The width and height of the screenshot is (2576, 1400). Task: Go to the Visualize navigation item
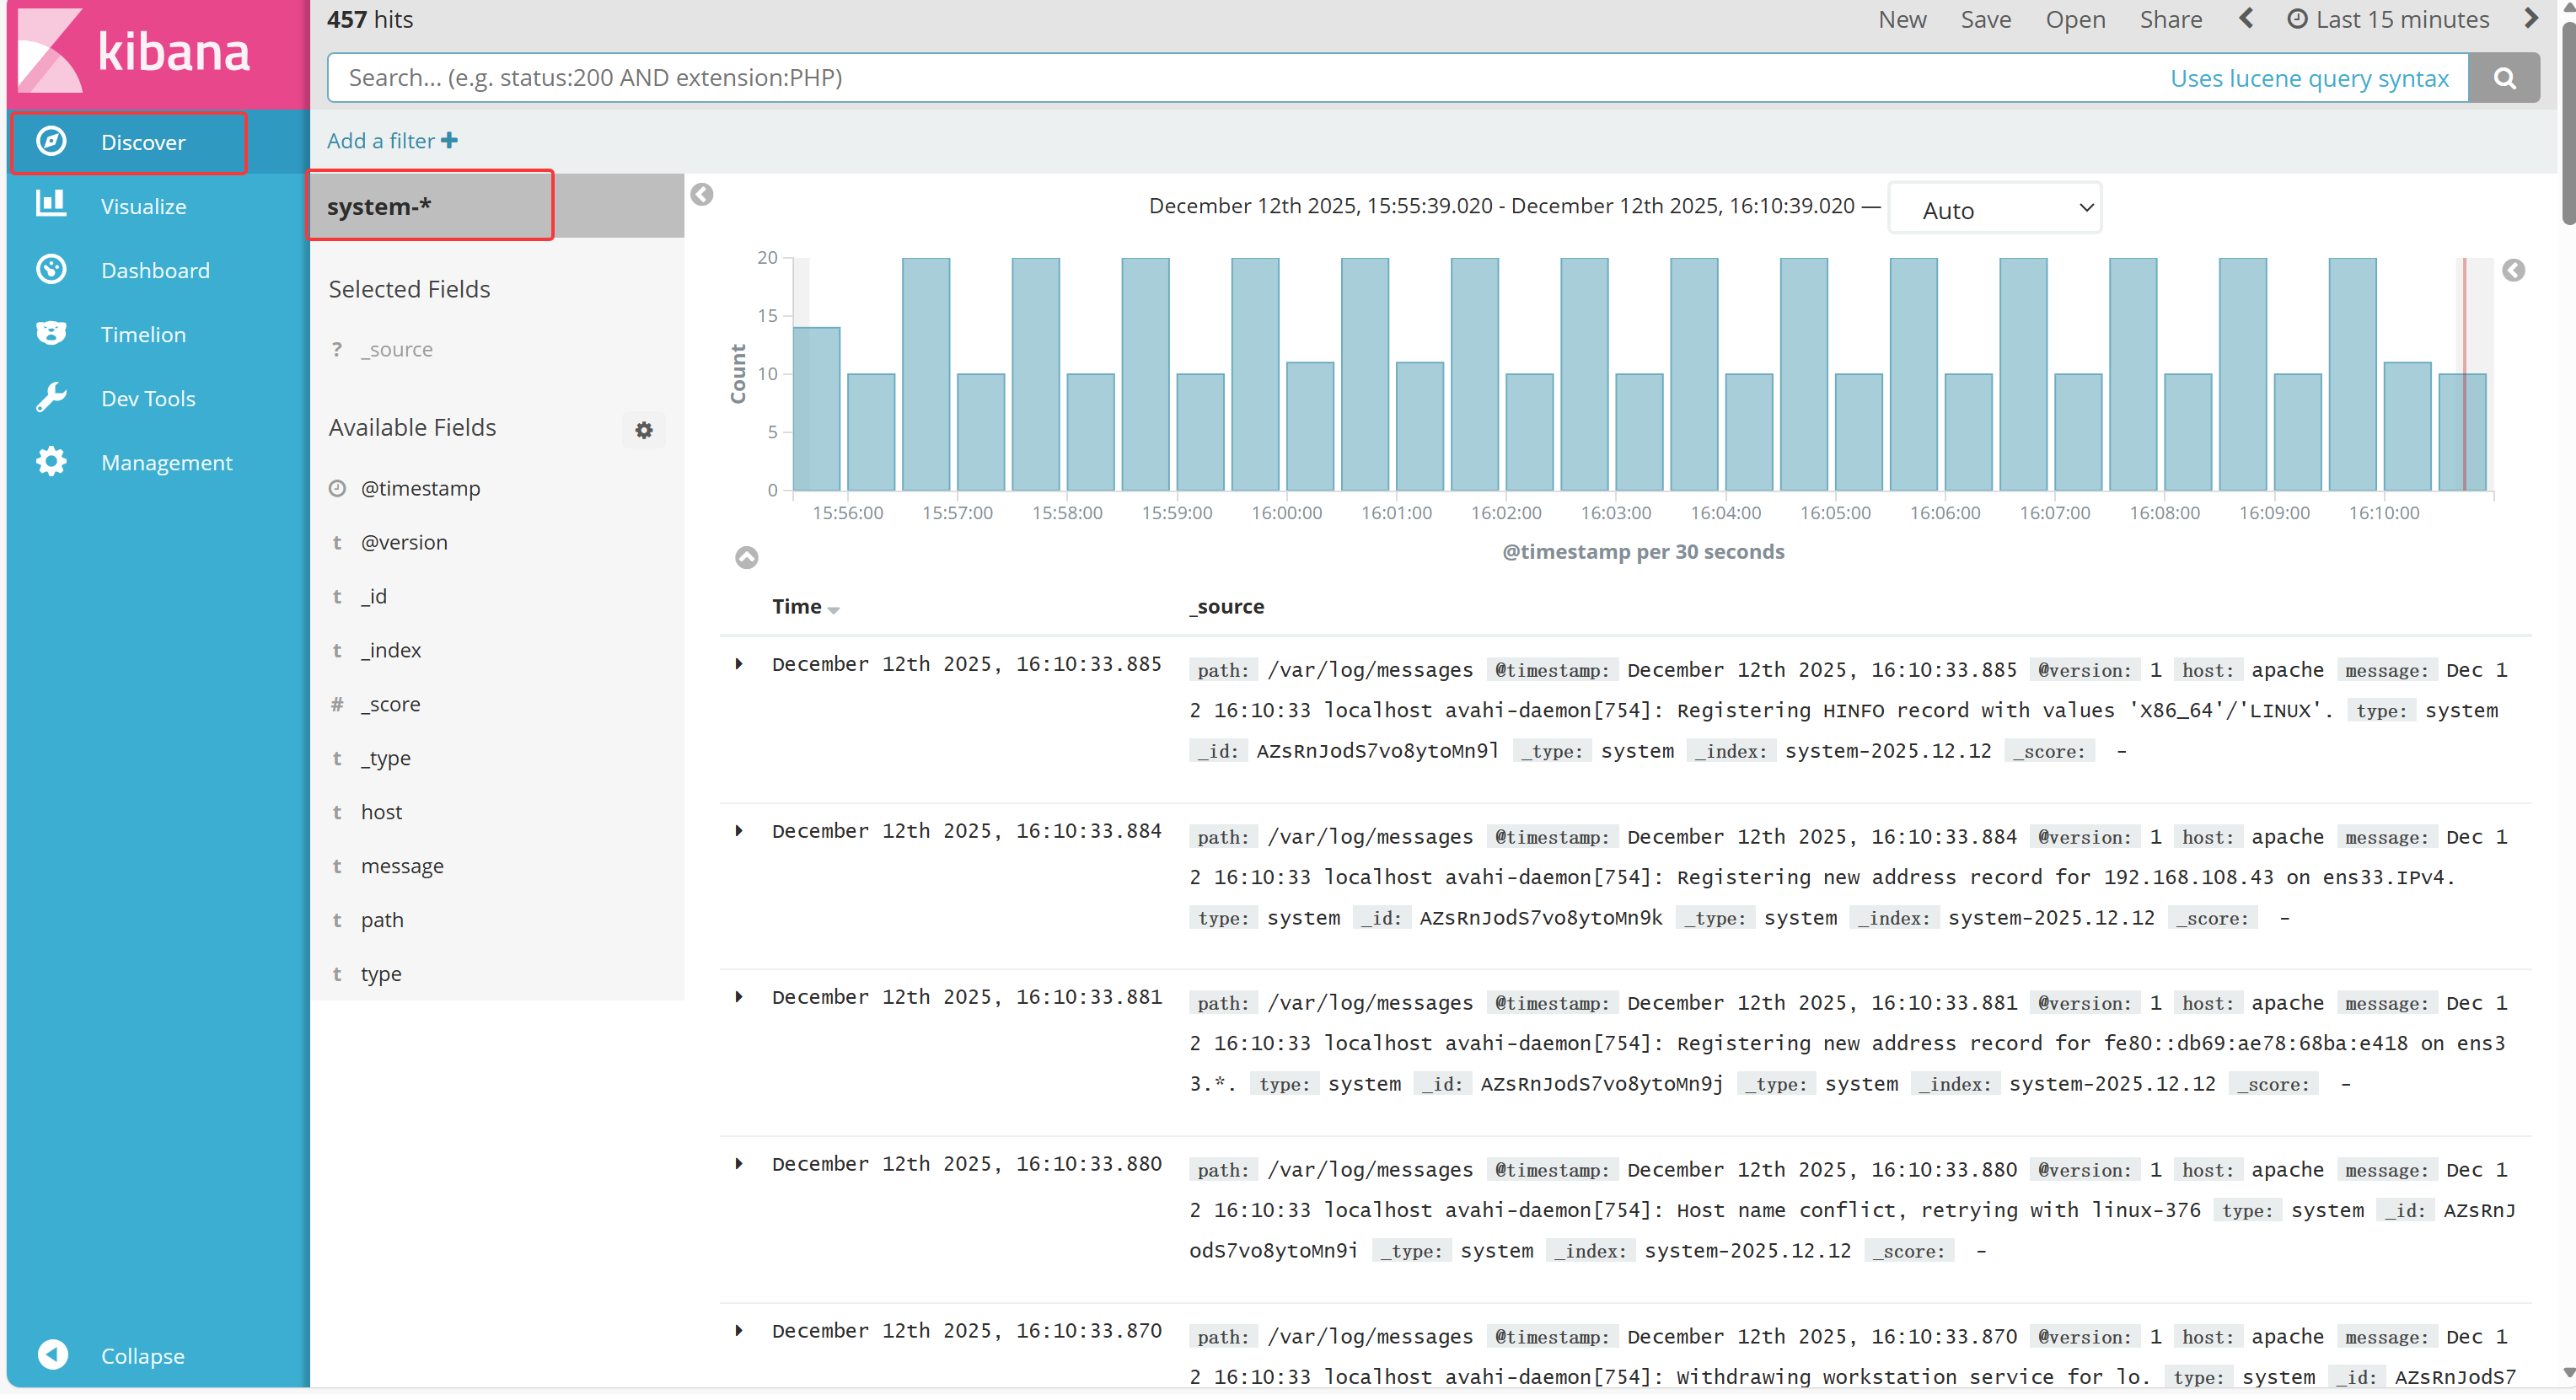coord(143,206)
